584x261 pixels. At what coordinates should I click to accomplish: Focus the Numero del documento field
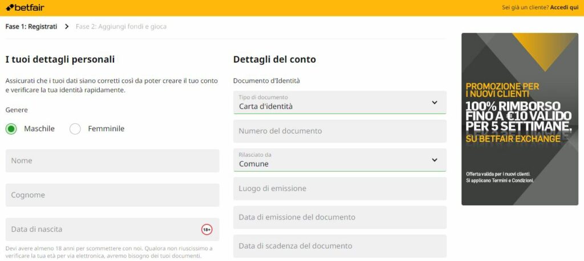pos(340,131)
